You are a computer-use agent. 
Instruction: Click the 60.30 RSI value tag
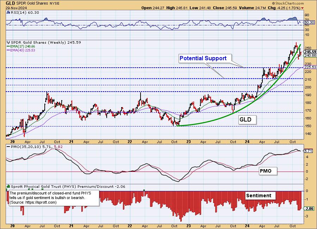pyautogui.click(x=309, y=23)
